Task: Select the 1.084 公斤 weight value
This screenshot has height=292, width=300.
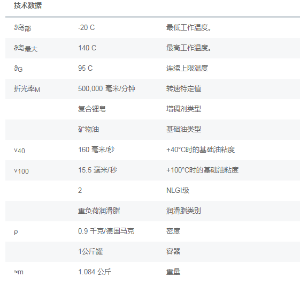Action: click(x=95, y=272)
